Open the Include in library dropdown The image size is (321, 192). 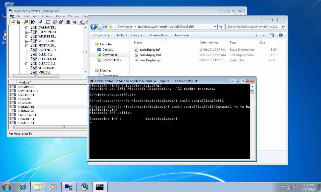(x=130, y=35)
